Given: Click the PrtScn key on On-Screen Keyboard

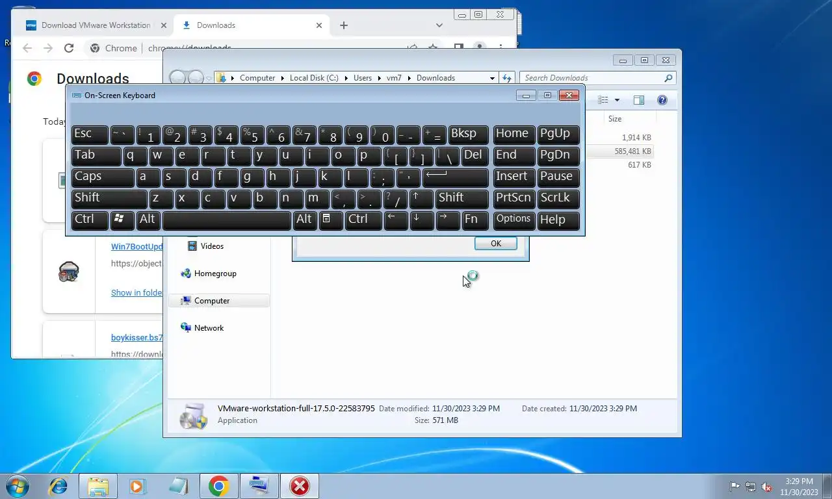Looking at the screenshot, I should tap(514, 198).
